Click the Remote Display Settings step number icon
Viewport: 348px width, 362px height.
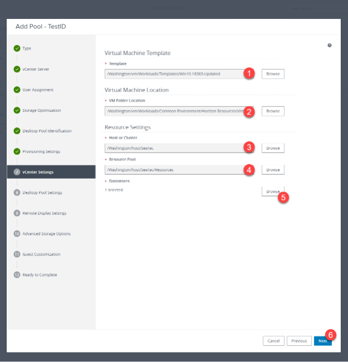(x=17, y=213)
